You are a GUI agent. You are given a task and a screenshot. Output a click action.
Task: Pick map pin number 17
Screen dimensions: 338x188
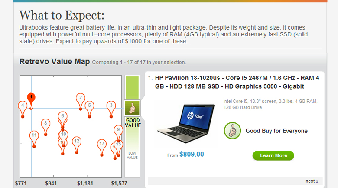point(102,144)
